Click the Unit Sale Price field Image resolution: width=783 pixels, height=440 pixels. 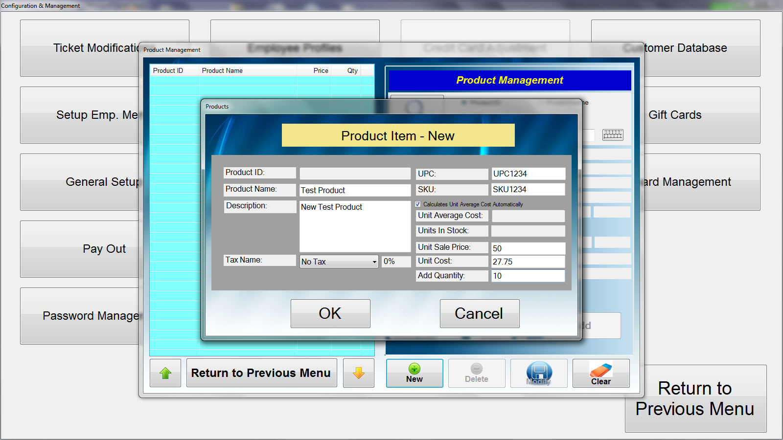click(528, 248)
